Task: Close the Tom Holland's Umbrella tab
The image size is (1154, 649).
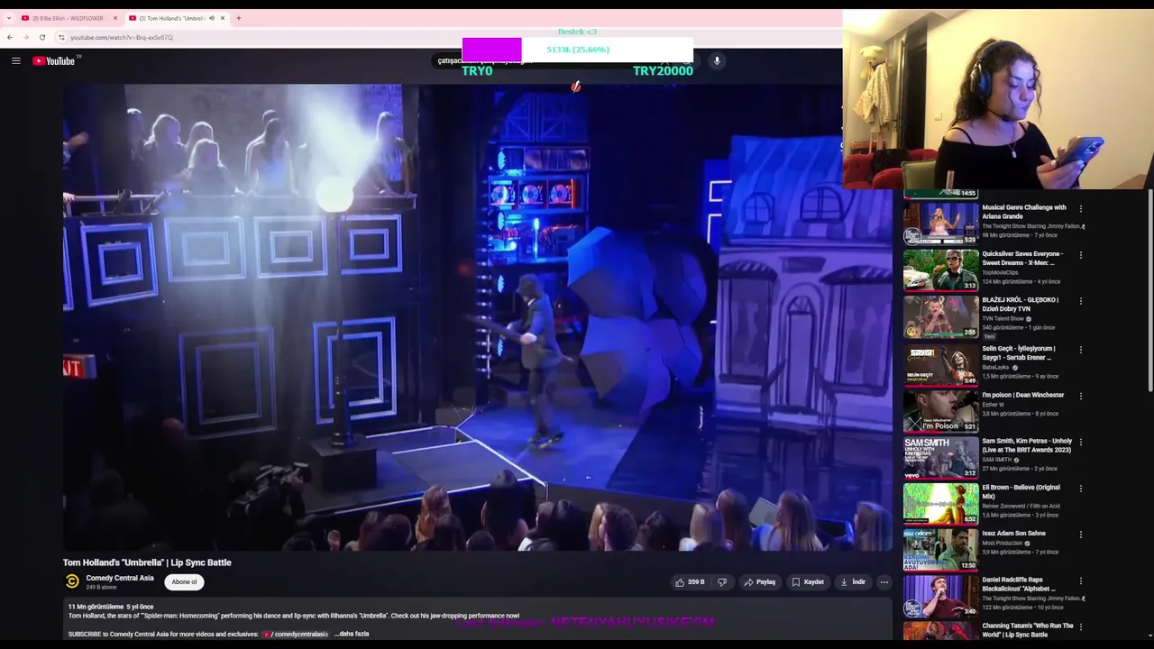Action: tap(223, 18)
